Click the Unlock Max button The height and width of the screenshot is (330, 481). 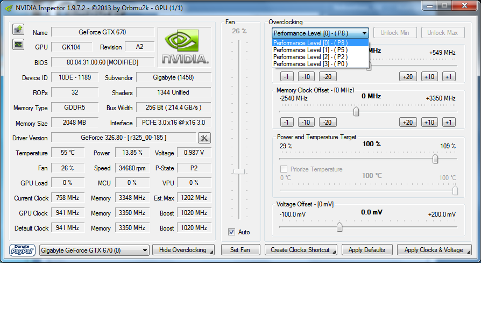coord(443,33)
